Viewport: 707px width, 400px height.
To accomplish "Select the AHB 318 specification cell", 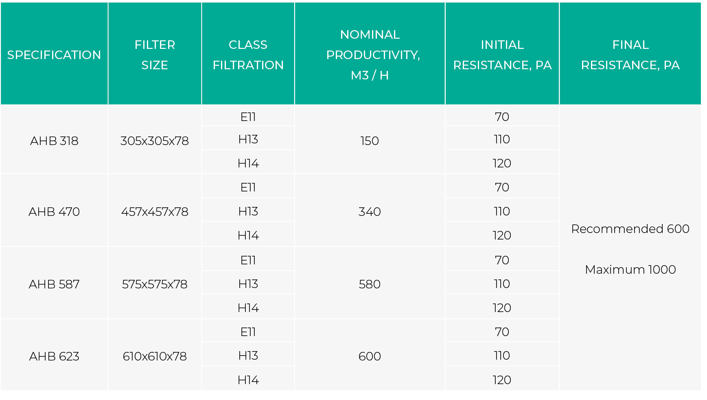I will click(54, 141).
